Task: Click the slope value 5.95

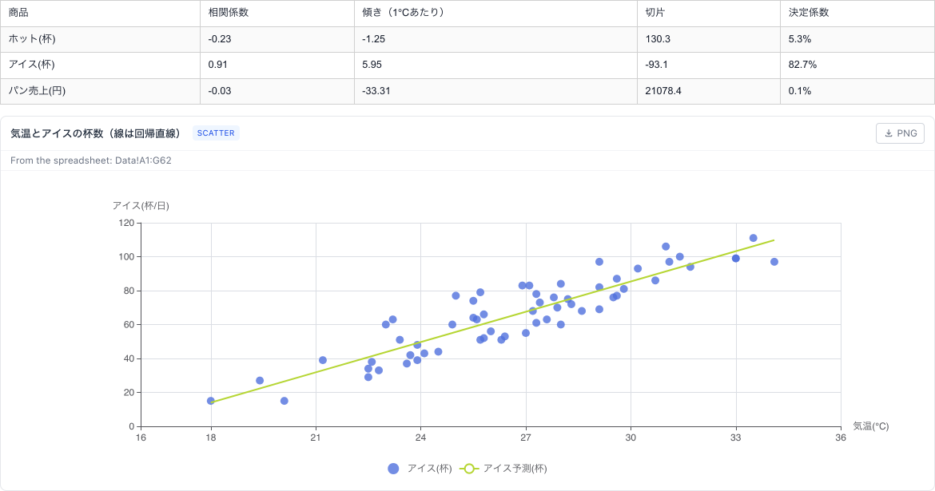Action: [372, 65]
